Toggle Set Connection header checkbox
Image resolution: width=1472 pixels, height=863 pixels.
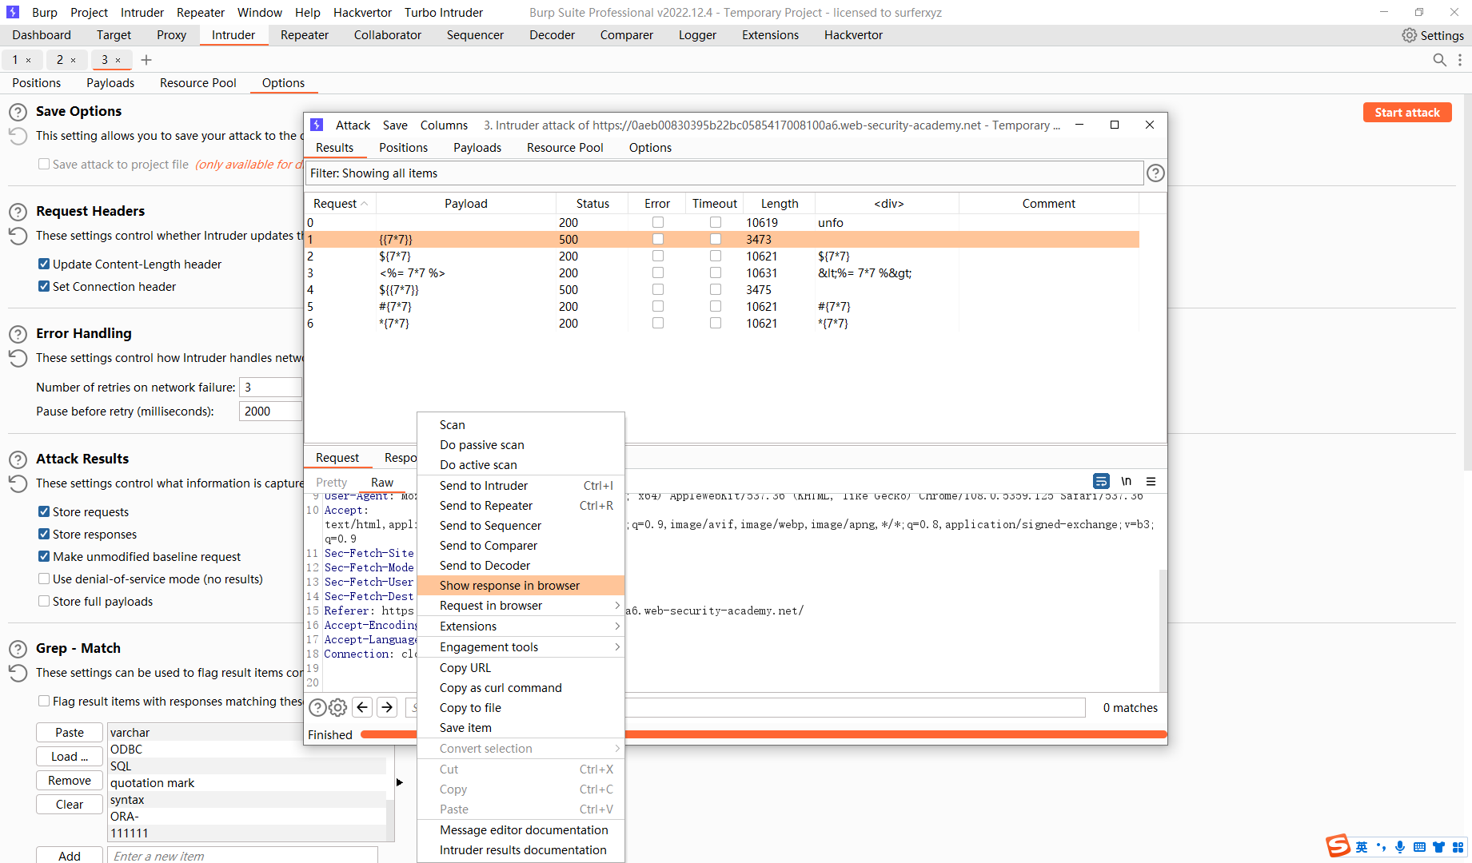(x=44, y=286)
